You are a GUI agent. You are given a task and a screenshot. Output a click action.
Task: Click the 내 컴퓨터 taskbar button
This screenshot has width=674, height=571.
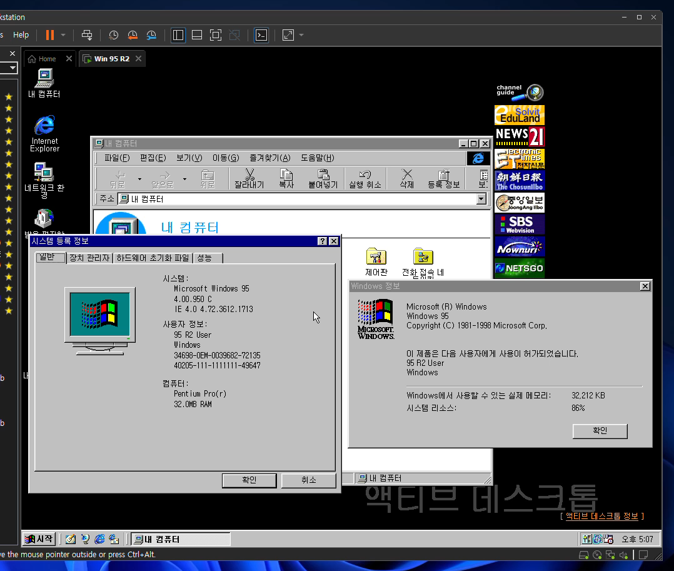click(x=181, y=539)
